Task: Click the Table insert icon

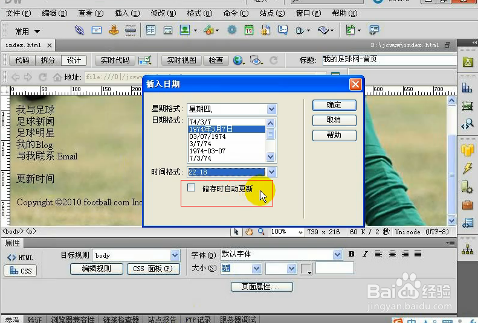Action: click(x=150, y=30)
